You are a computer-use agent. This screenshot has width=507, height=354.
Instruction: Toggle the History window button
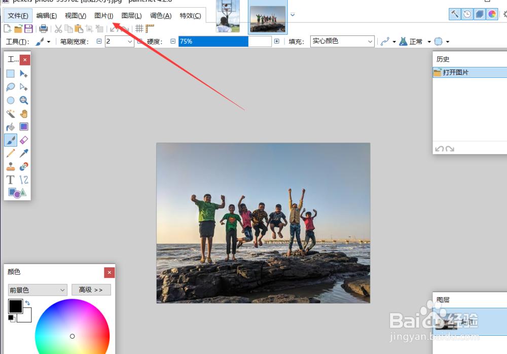[467, 14]
